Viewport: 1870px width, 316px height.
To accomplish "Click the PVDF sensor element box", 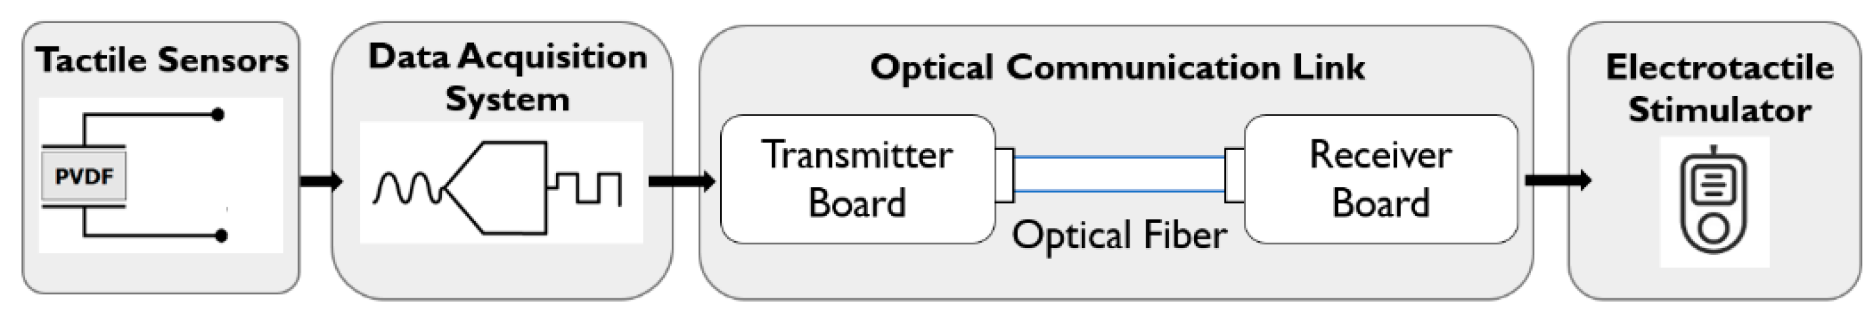I will coord(83,176).
